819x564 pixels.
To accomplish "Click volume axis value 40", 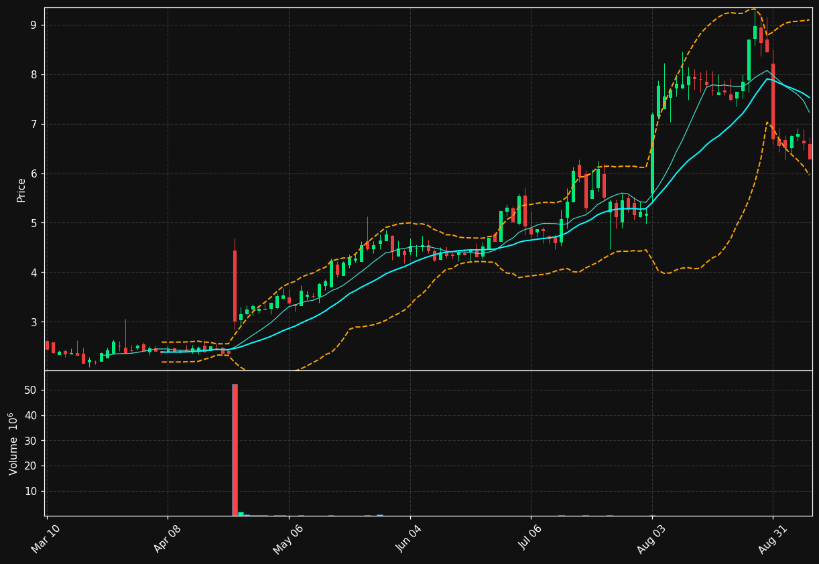I will pos(31,416).
